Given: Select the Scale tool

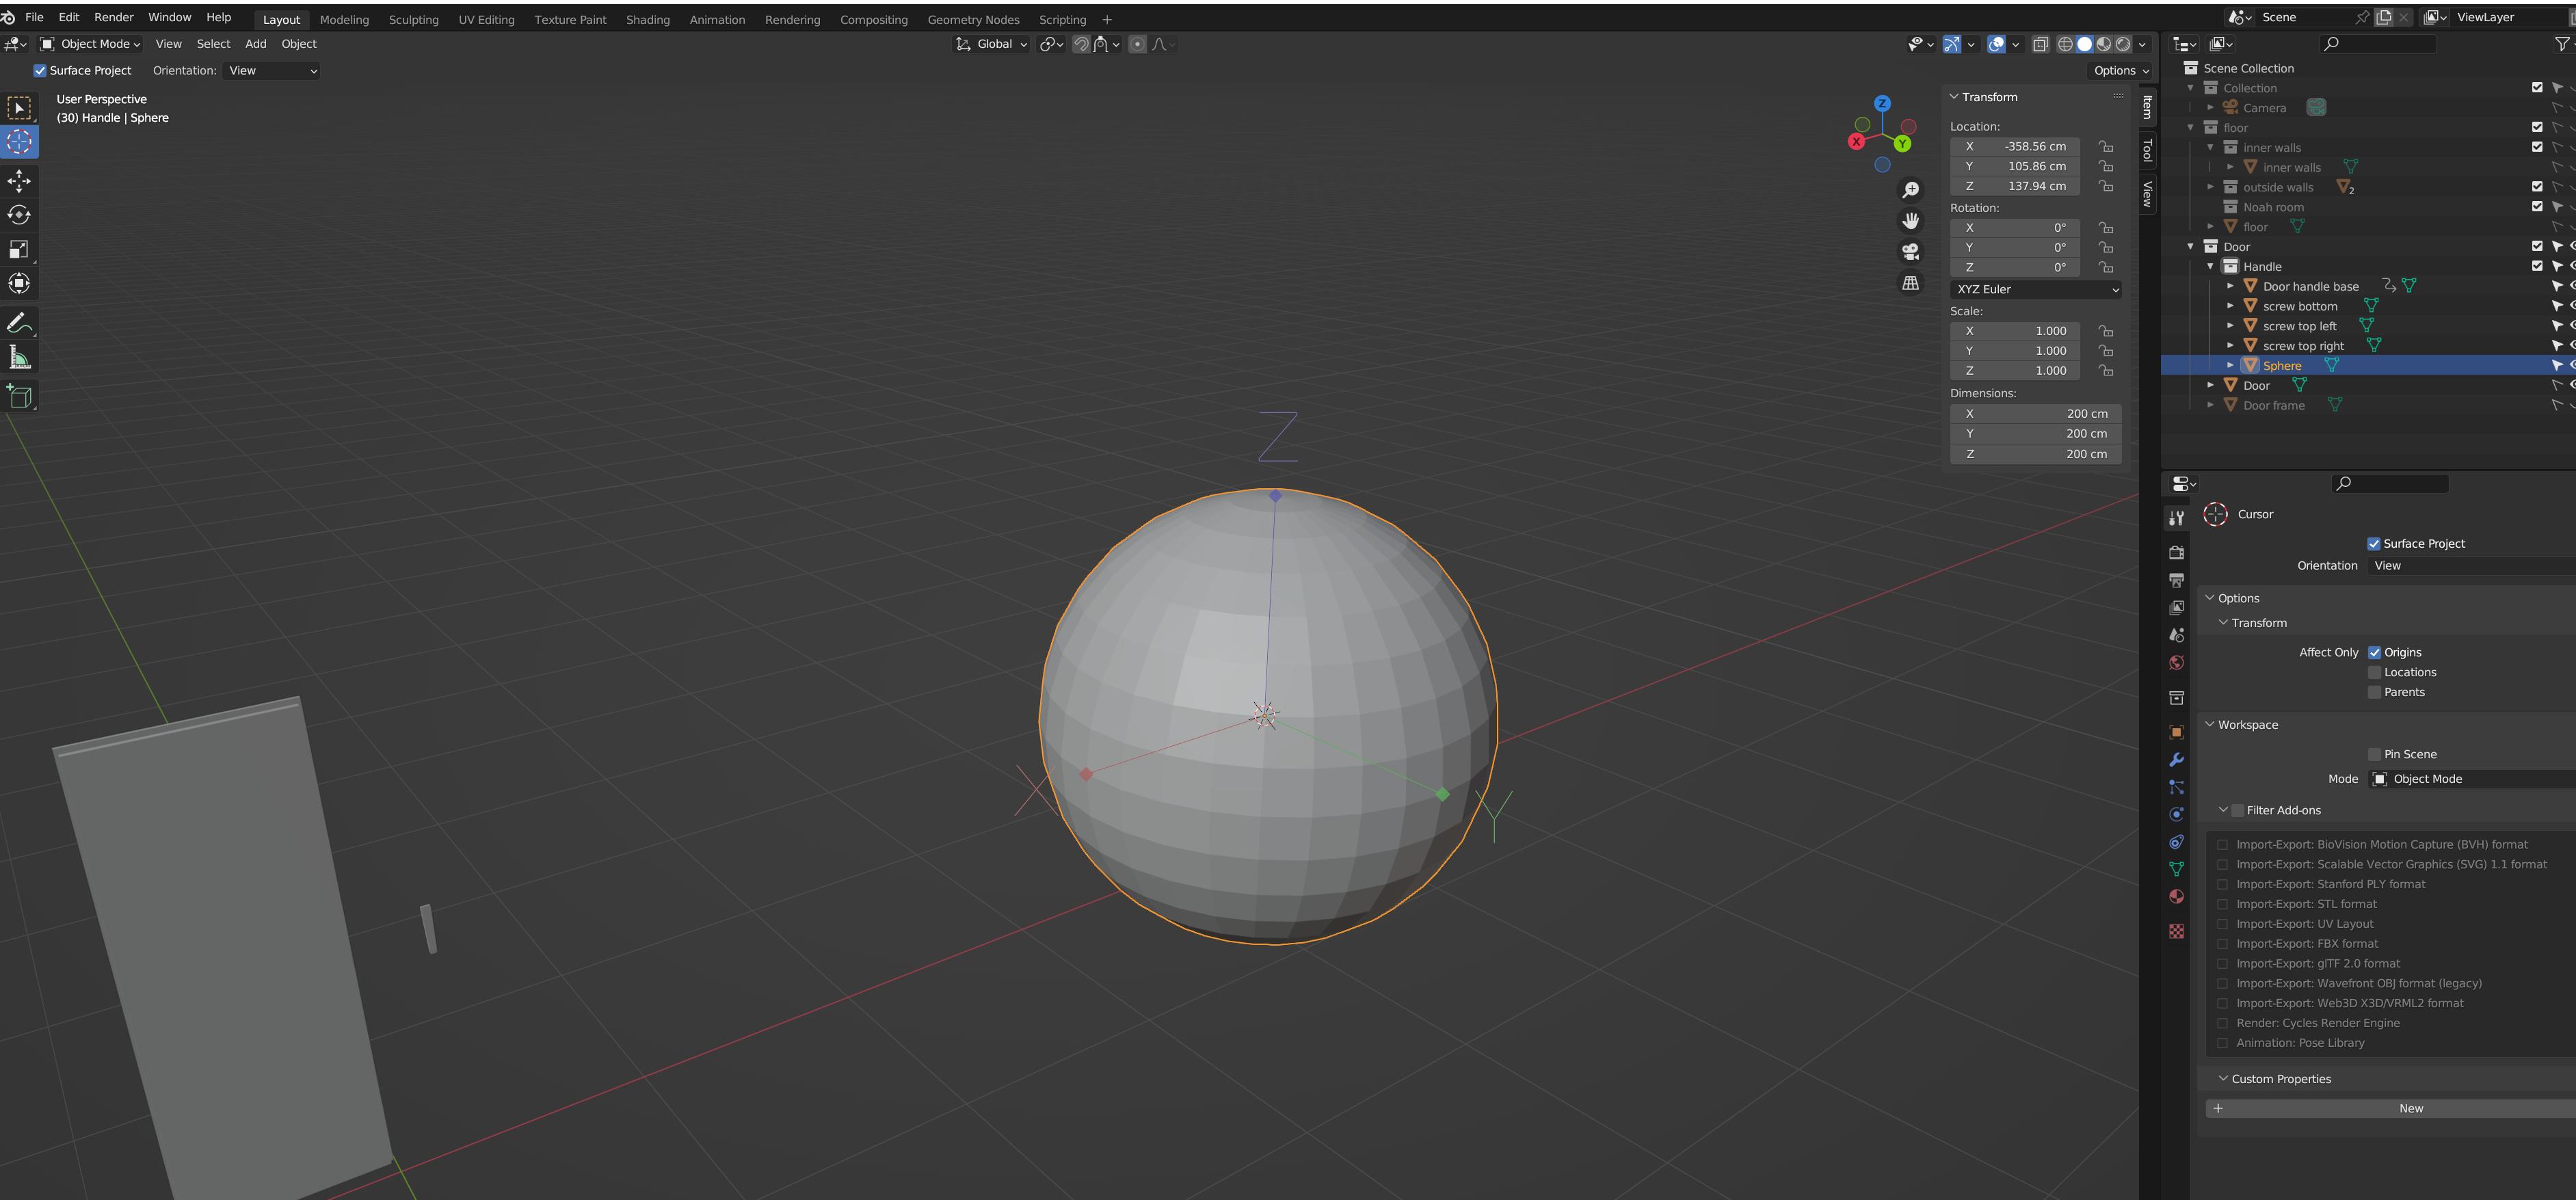Looking at the screenshot, I should pos(19,249).
